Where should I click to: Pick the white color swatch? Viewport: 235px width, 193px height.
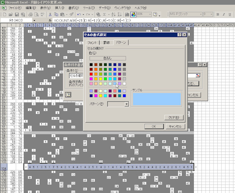[124, 84]
